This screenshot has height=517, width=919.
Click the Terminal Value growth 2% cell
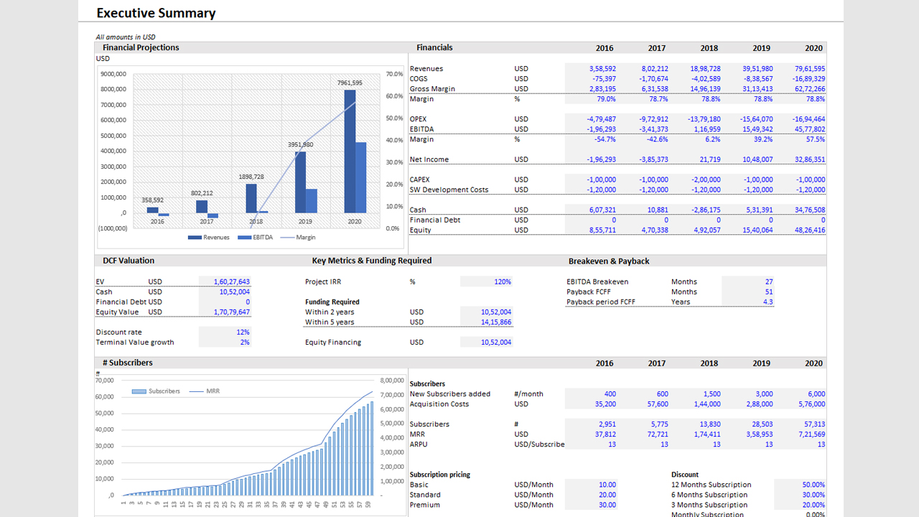click(x=225, y=343)
